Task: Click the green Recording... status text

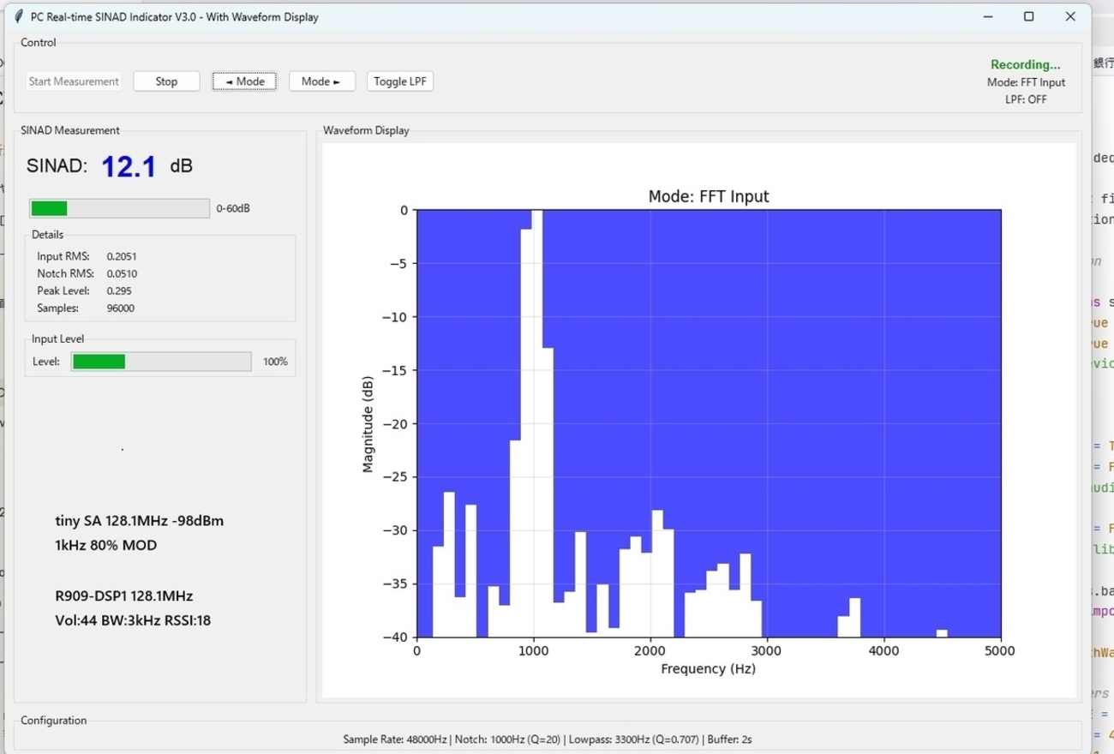Action: click(x=1025, y=64)
